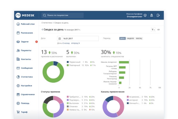
Task: Click the Задачи stack icon
Action: tap(18, 42)
